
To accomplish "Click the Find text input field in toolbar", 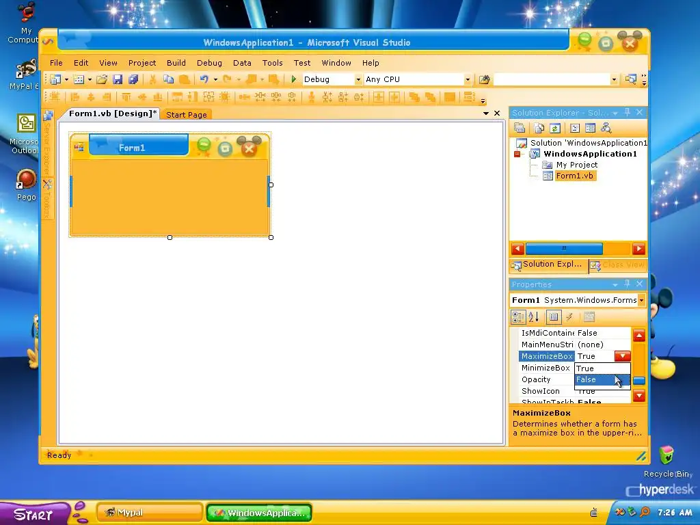I will [x=552, y=79].
